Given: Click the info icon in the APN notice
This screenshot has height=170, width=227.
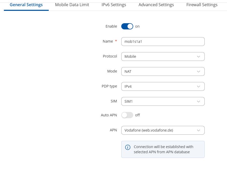Looking at the screenshot, I should (x=128, y=147).
